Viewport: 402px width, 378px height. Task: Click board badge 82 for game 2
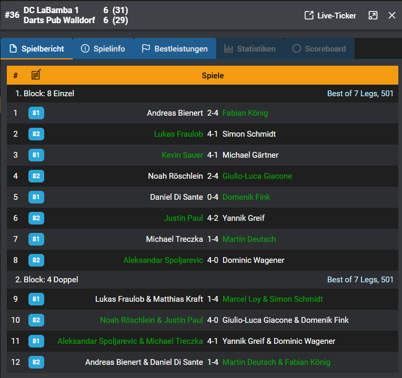36,134
